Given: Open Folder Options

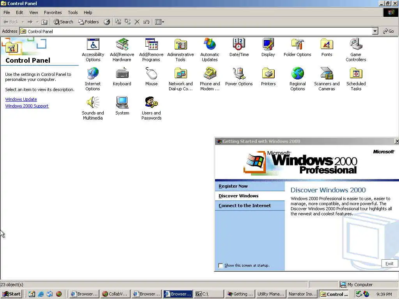Looking at the screenshot, I should pos(297,47).
